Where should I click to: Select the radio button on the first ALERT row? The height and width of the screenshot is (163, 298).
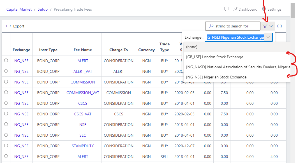[x=6, y=60]
